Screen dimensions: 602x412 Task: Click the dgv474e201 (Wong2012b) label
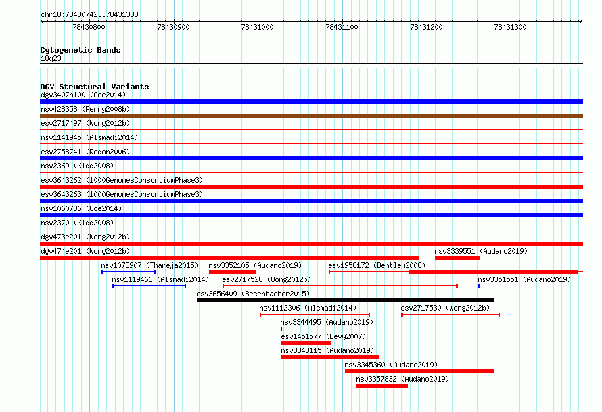pos(85,251)
